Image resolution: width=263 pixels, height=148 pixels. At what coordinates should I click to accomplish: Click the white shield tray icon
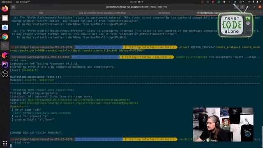tap(224, 2)
